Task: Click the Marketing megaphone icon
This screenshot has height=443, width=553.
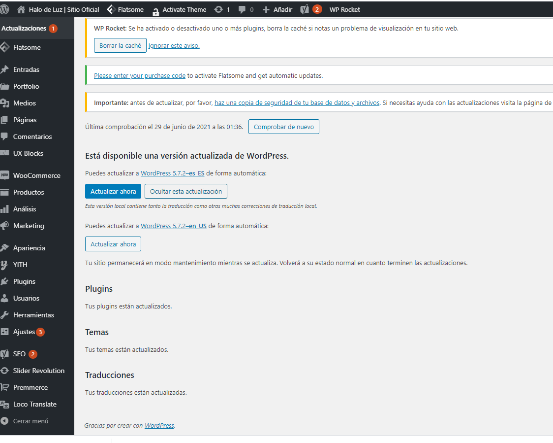Action: point(4,226)
